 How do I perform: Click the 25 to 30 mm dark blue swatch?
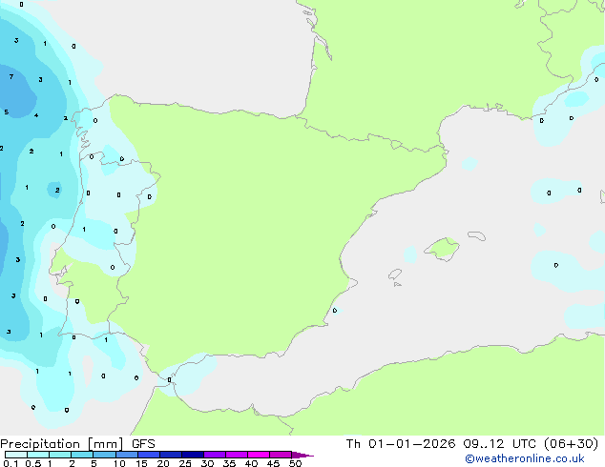click(x=193, y=455)
